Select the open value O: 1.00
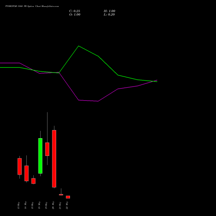The width and height of the screenshot is (216, 216). [x=75, y=15]
